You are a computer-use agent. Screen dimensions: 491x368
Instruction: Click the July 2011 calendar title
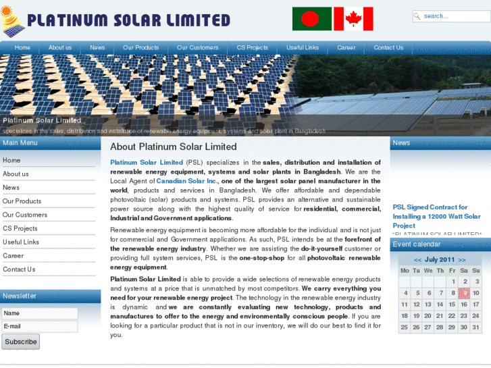pos(440,260)
